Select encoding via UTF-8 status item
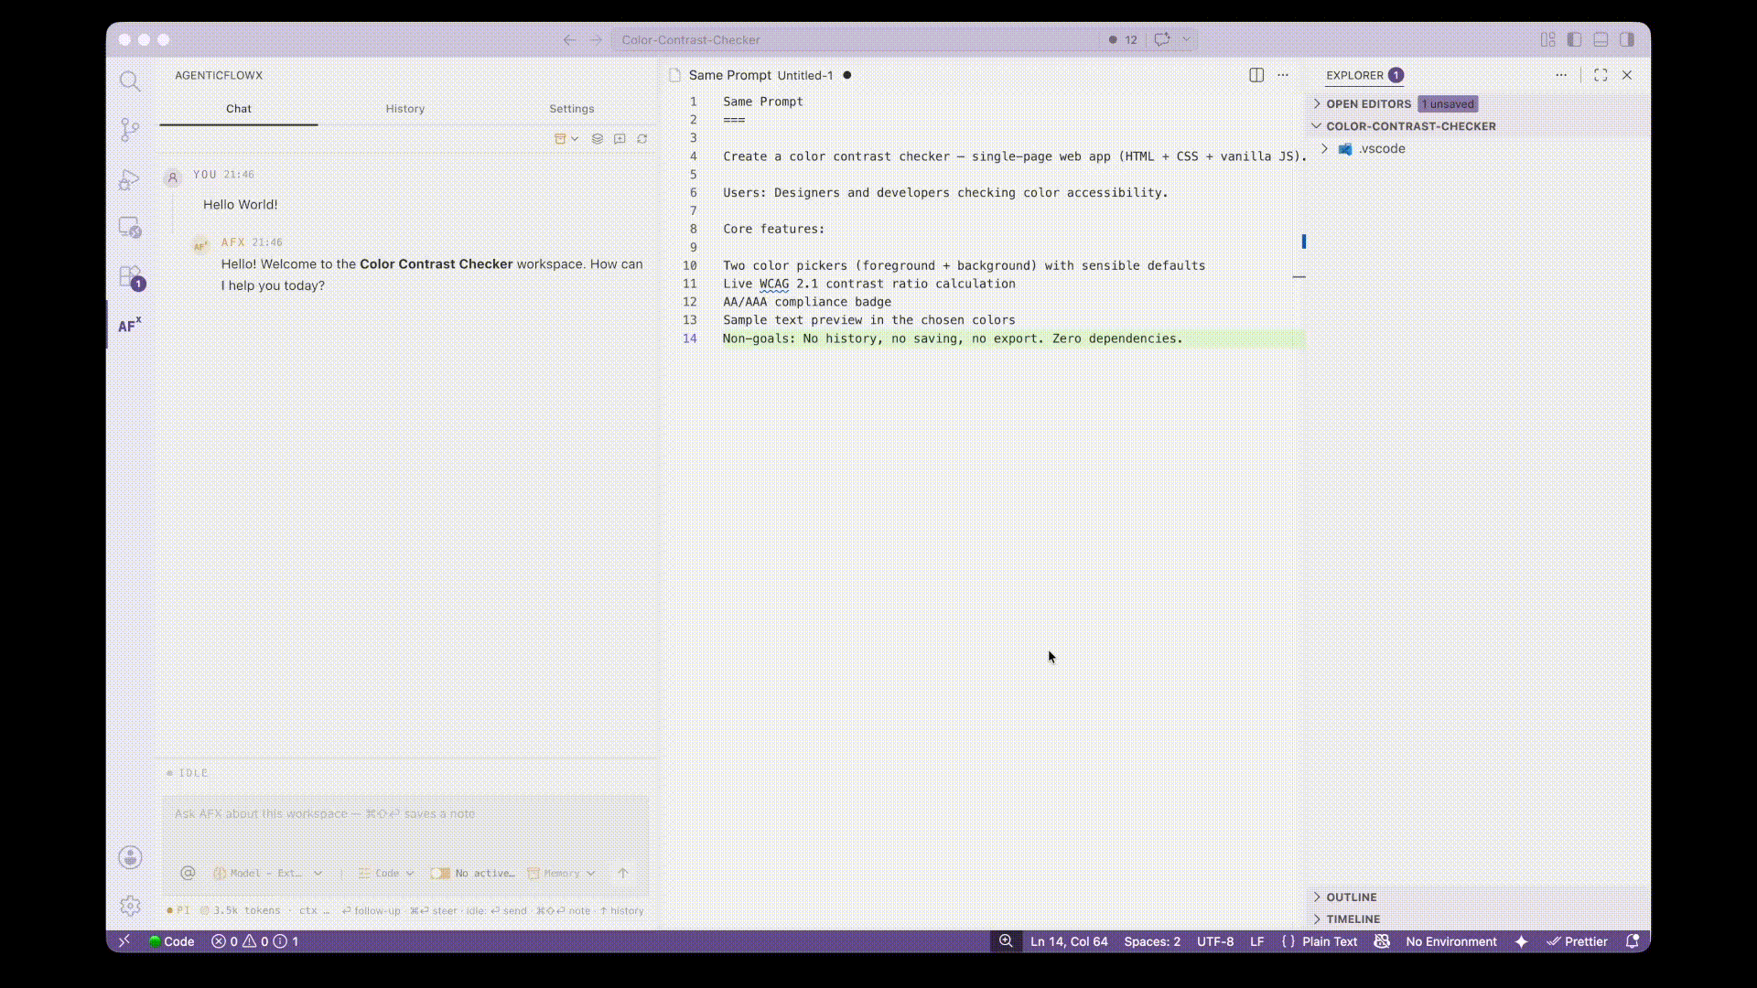Viewport: 1757px width, 988px height. [1215, 941]
